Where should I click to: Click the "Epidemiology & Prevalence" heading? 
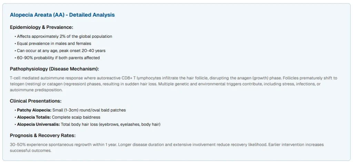pos(42,27)
